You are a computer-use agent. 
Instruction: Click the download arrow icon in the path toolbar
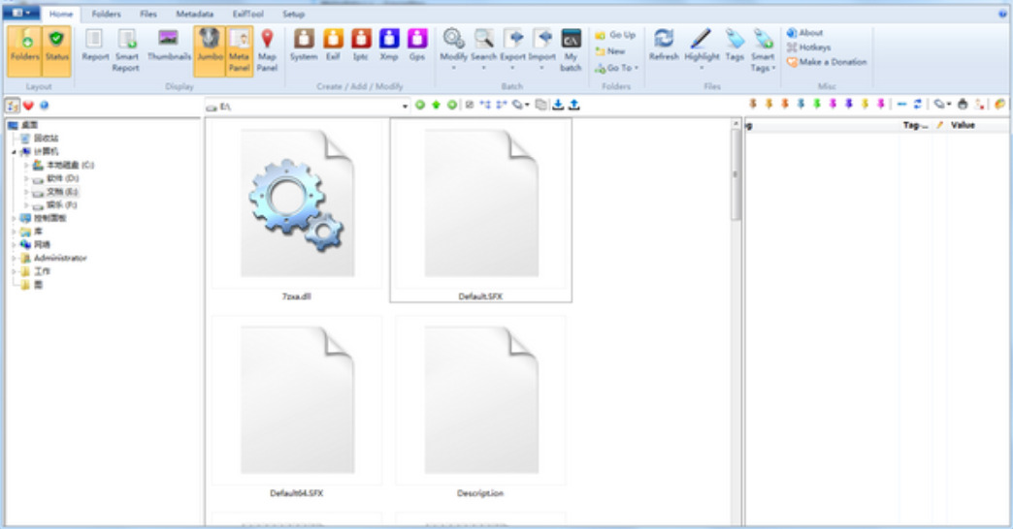pos(558,105)
